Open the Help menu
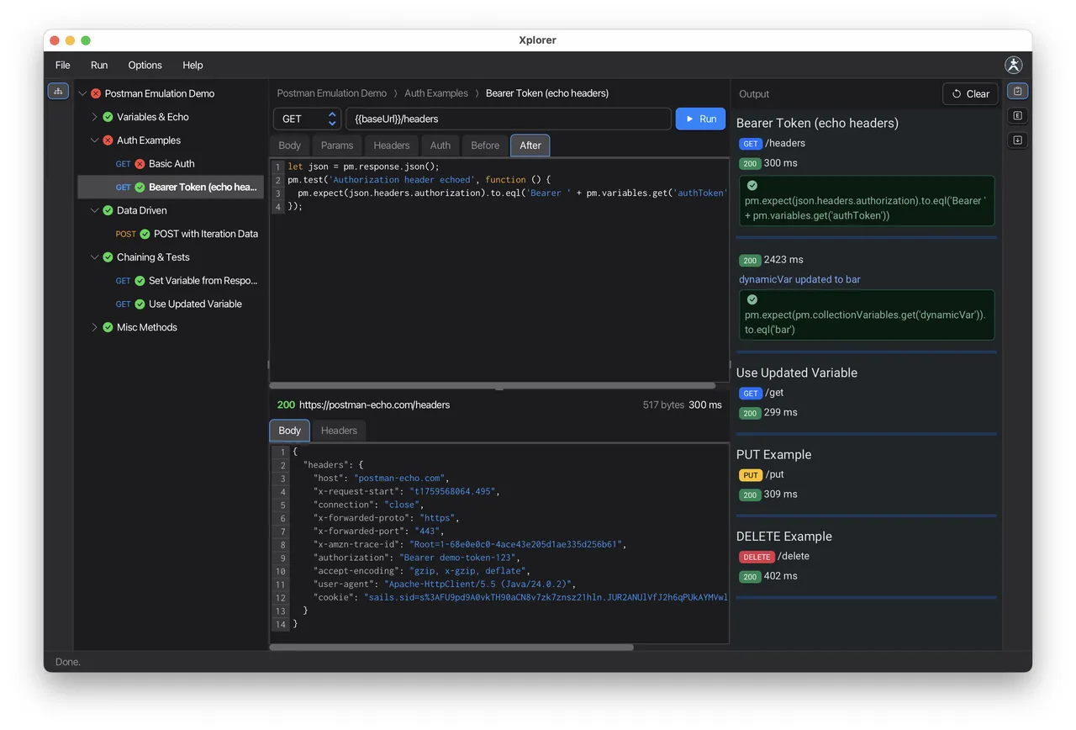The width and height of the screenshot is (1076, 730). tap(193, 65)
